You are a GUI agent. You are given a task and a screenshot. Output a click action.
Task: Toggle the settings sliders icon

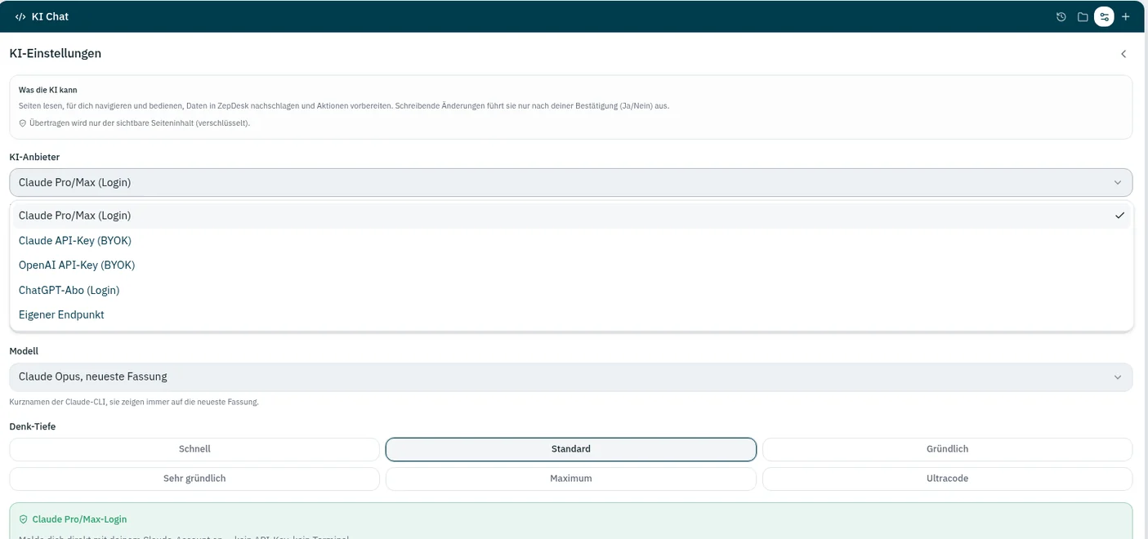(1104, 16)
